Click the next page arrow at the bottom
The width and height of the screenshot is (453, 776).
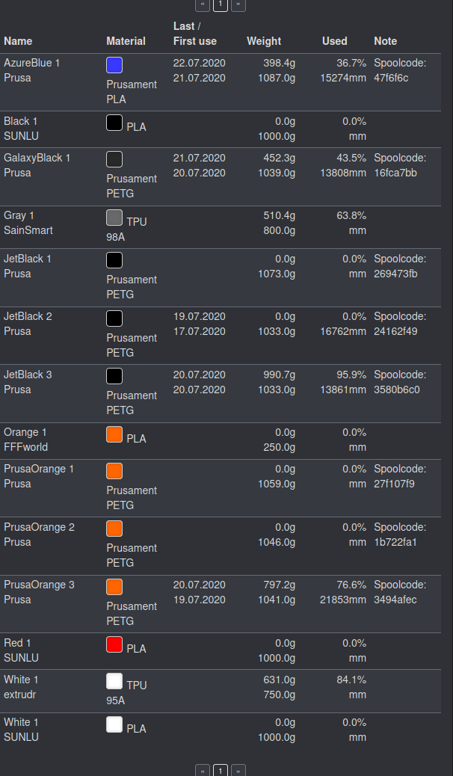238,769
